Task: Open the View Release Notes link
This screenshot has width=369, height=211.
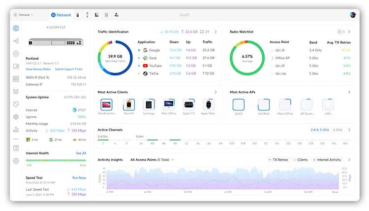Action: [x=38, y=69]
